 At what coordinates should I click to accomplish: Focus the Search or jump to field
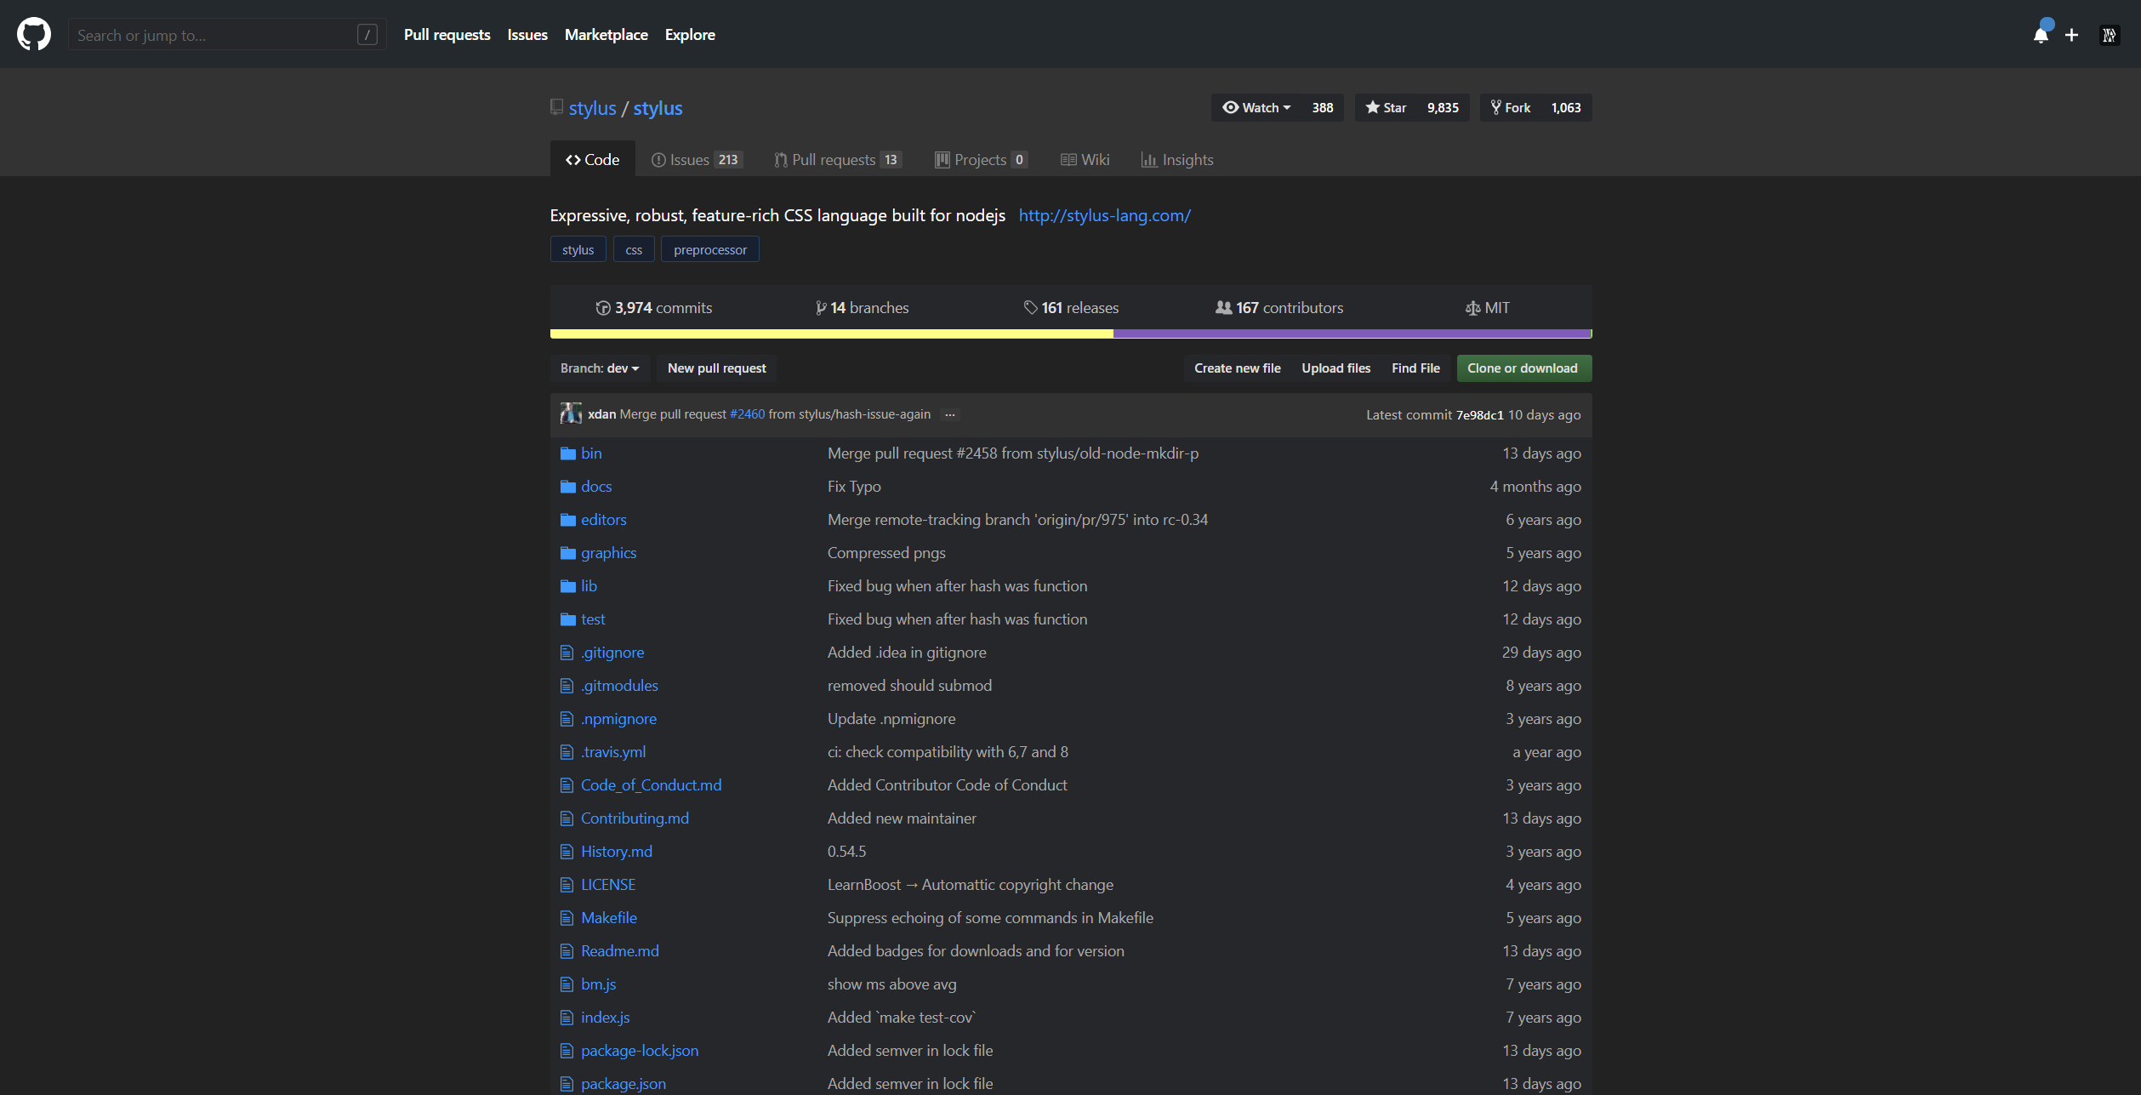click(x=227, y=35)
